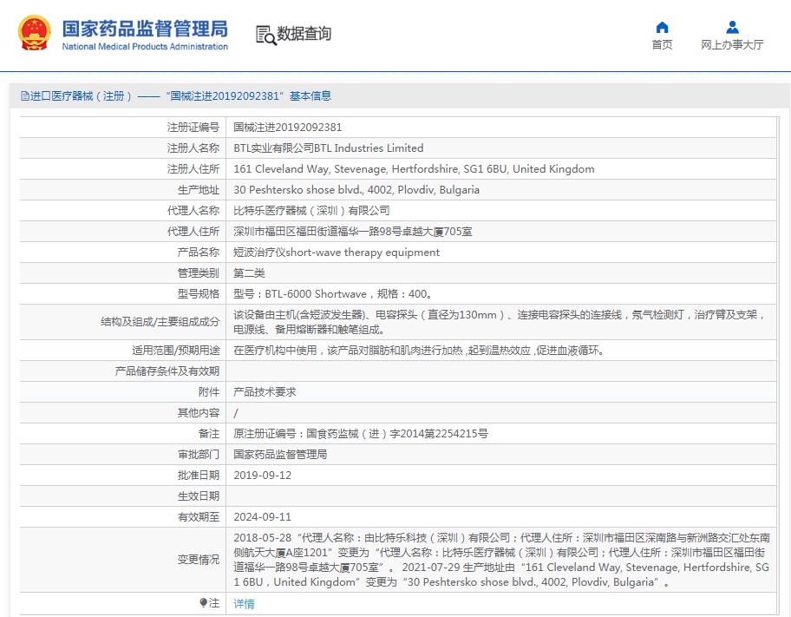
Task: Click the 代理人住所 row label
Action: click(x=193, y=232)
